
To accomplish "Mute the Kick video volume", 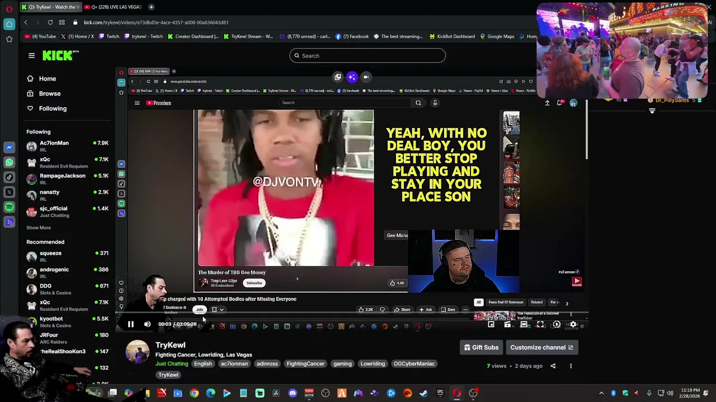I will click(147, 324).
